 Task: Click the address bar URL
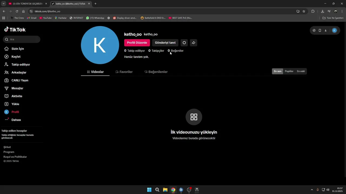point(47,11)
